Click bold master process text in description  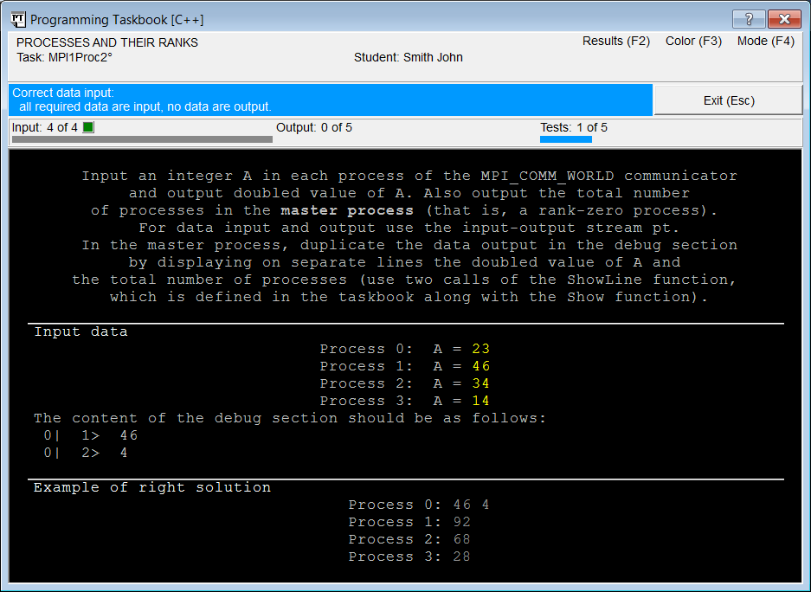347,210
